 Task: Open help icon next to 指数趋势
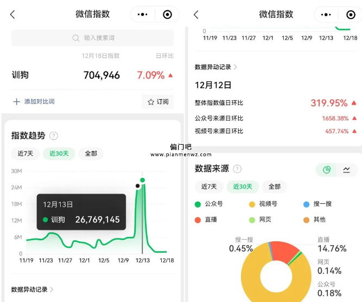click(54, 136)
